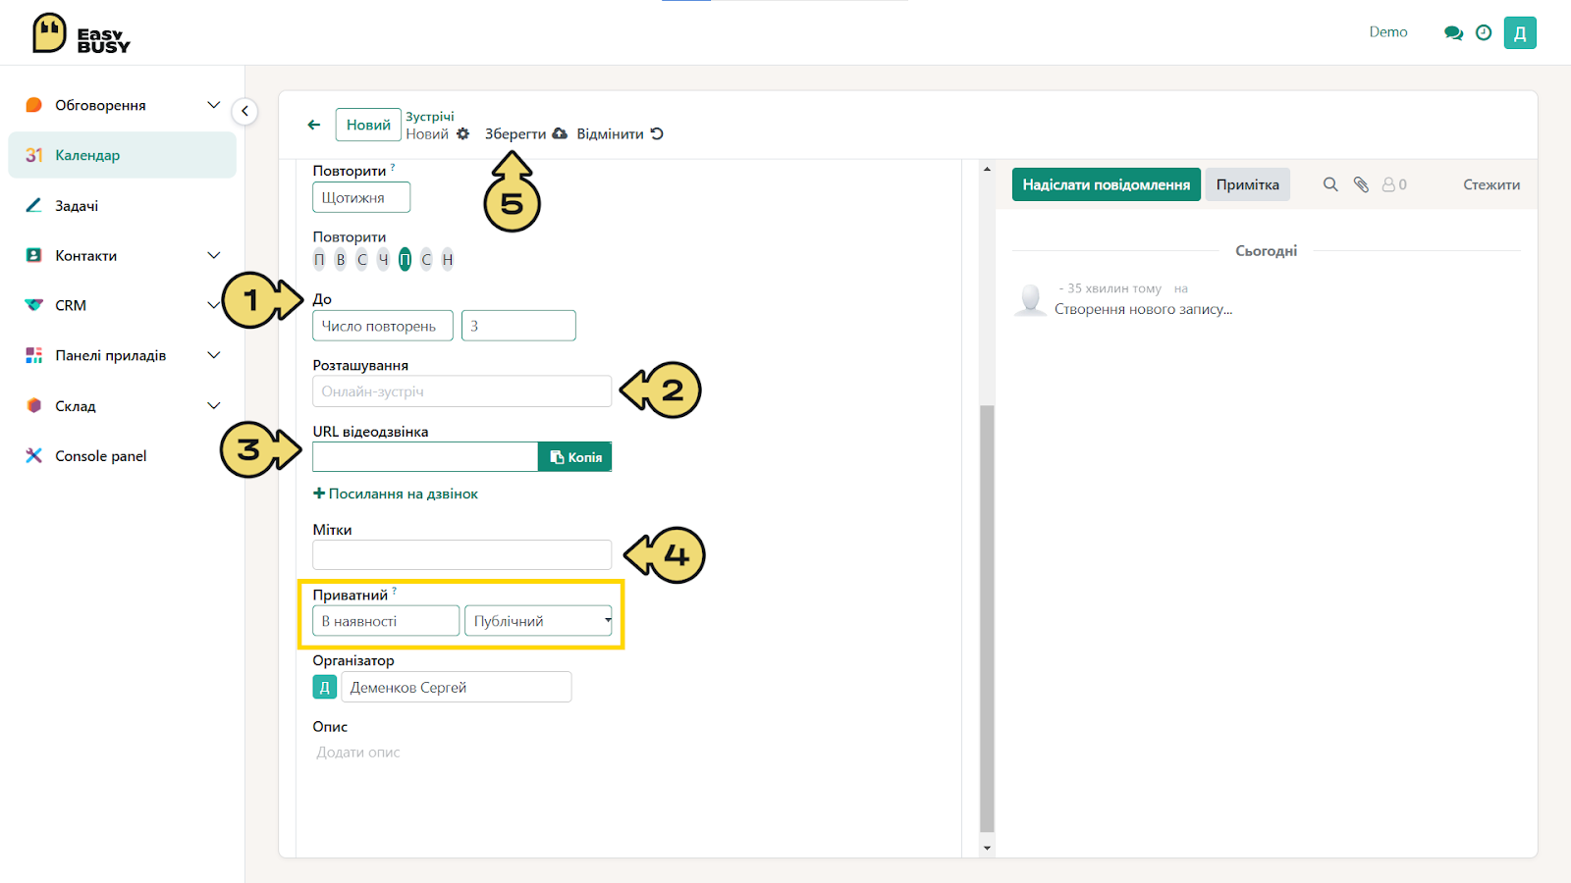
Task: Switch to the Примітка tab
Action: tap(1247, 184)
